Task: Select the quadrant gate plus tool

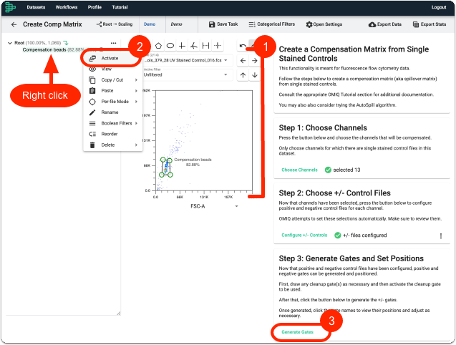Action: (x=182, y=46)
